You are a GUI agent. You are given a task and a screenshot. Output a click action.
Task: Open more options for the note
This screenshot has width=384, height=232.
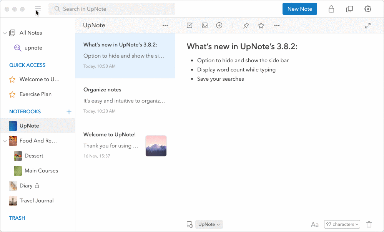[x=276, y=25]
